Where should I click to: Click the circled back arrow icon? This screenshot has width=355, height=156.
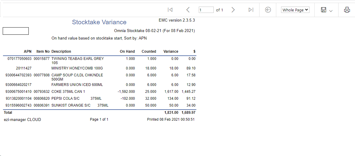pyautogui.click(x=268, y=10)
